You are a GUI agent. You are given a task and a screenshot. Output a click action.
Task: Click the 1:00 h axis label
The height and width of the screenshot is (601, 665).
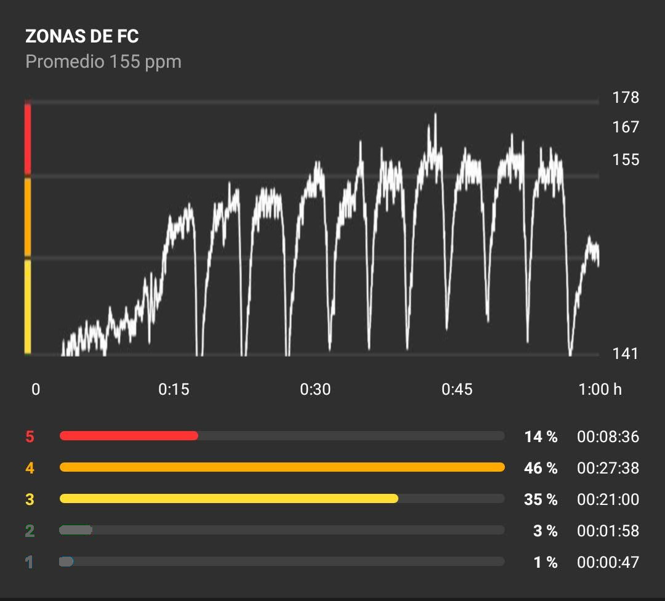[x=600, y=389]
